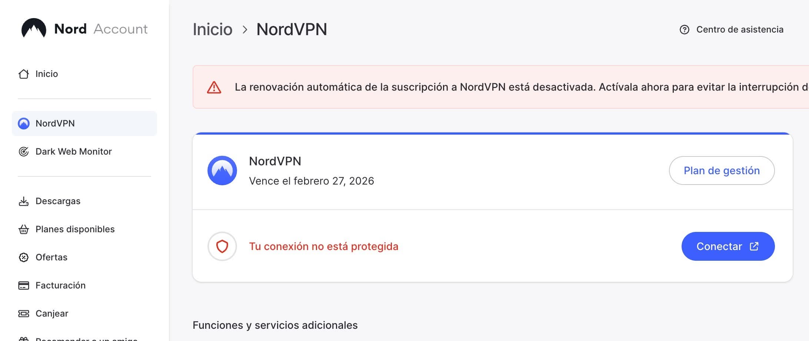Click the Nord mountain logo

pos(34,28)
